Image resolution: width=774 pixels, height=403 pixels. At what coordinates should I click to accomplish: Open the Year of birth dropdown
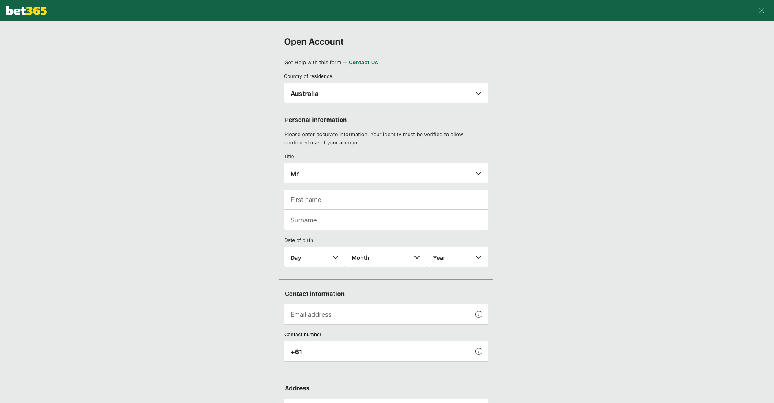(x=457, y=257)
